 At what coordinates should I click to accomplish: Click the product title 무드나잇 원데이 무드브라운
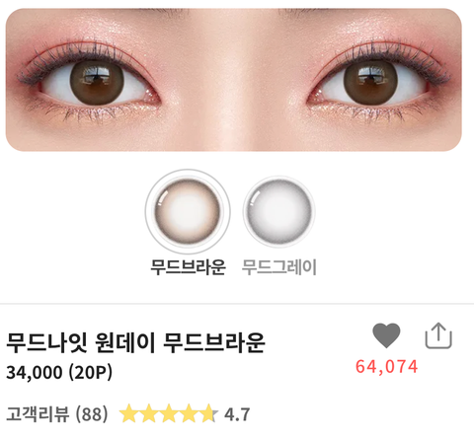pos(135,342)
